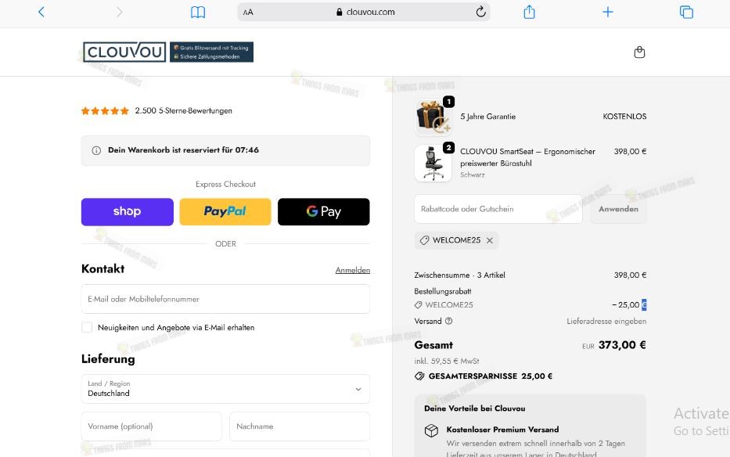Viewport: 730px width, 457px height.
Task: Pay with the Shop Pay button
Action: point(127,211)
